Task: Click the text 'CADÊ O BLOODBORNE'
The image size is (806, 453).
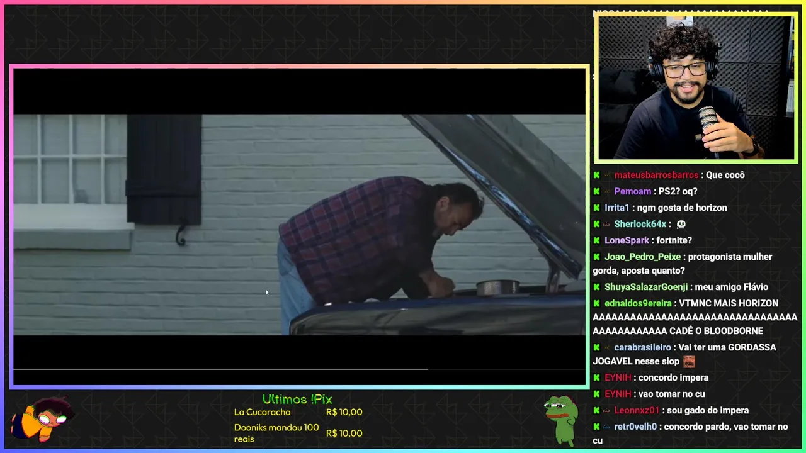Action: [717, 331]
